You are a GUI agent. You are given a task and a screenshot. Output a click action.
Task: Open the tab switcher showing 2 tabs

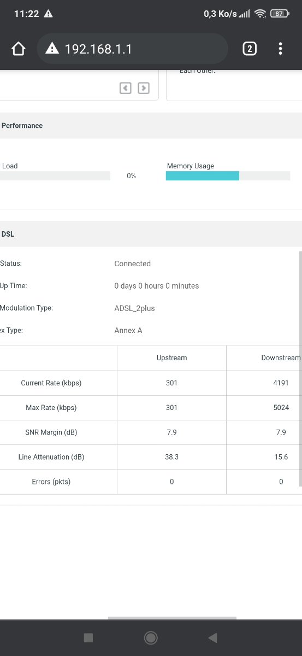point(249,49)
